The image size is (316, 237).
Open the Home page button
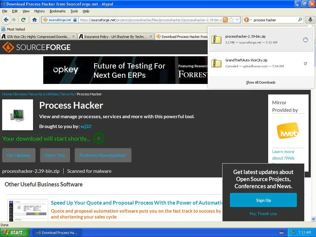pyautogui.click(x=35, y=20)
